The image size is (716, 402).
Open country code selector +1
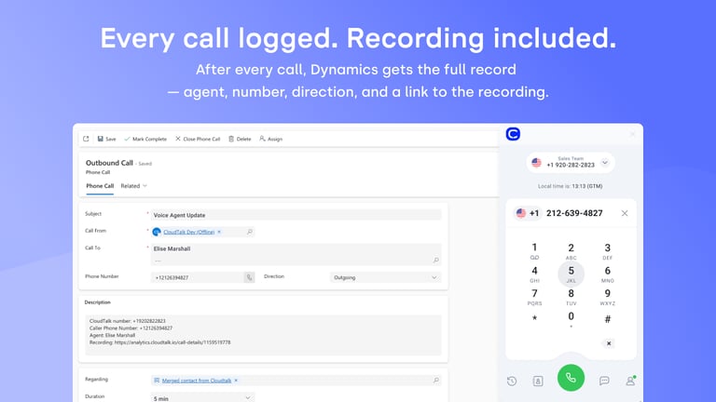tap(528, 213)
